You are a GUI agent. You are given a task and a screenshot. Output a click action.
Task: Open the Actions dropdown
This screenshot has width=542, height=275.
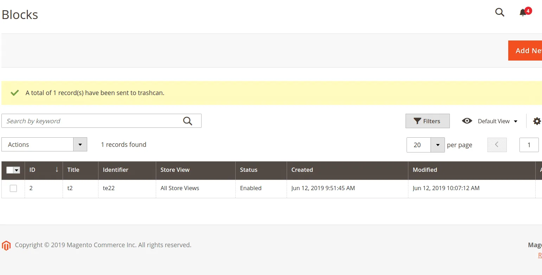pyautogui.click(x=44, y=145)
